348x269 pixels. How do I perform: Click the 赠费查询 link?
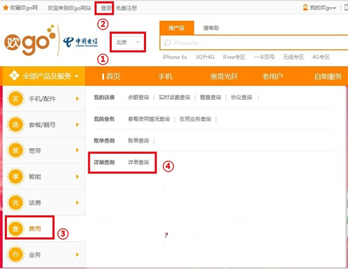[x=211, y=97]
